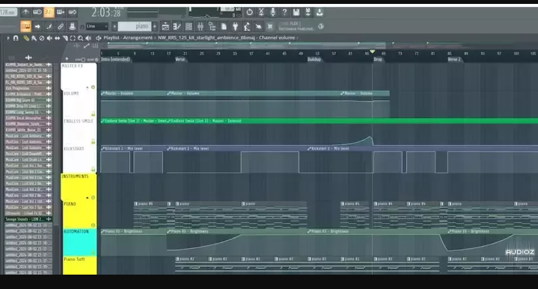
Task: Mute the INSTRUMENTS track green dot
Action: click(93, 198)
